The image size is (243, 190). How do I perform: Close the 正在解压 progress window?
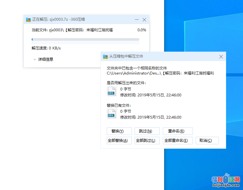click(x=144, y=19)
